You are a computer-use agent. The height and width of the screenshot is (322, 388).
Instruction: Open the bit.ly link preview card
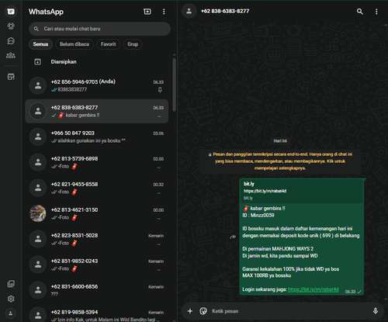point(301,191)
